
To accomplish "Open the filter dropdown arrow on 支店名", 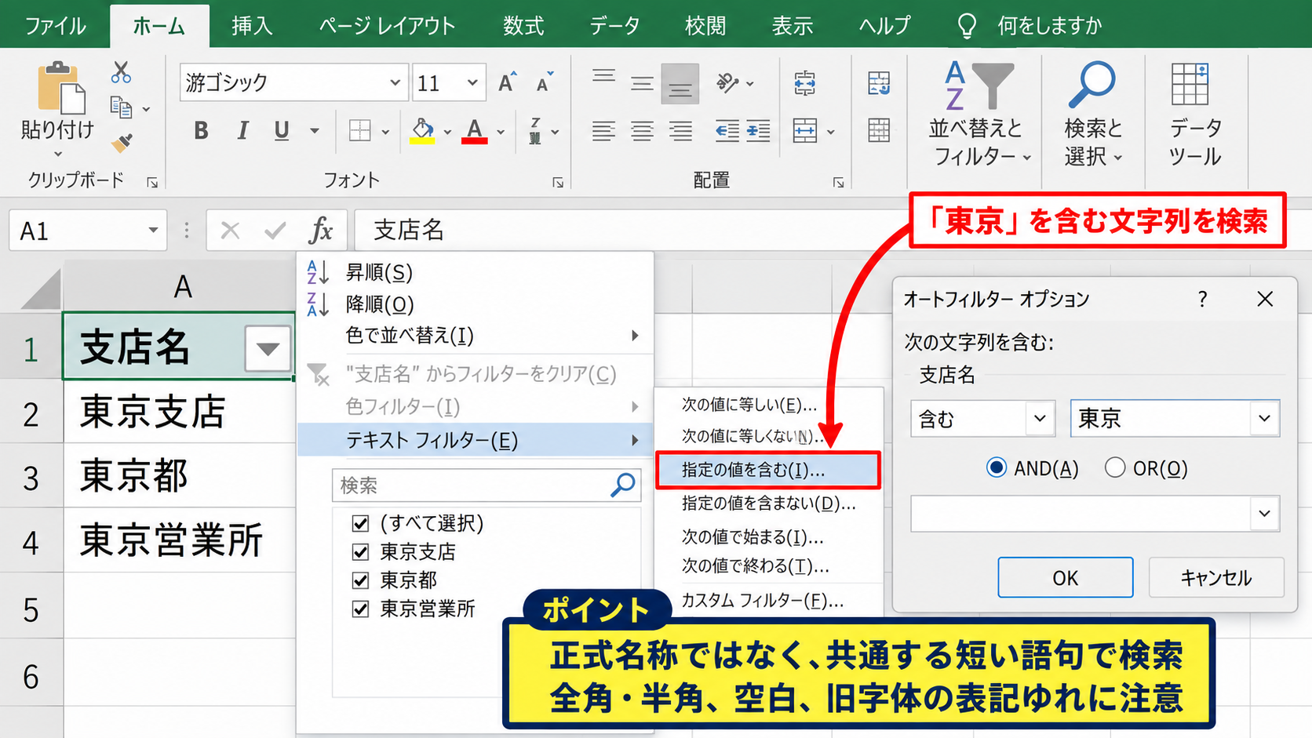I will tap(268, 348).
